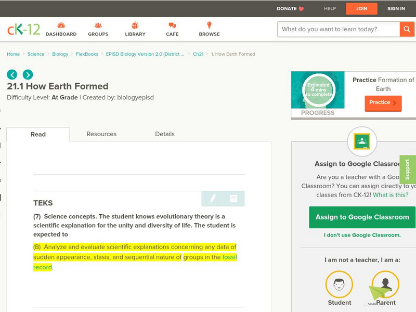The height and width of the screenshot is (312, 416).
Task: Open the HELP link
Action: click(330, 9)
